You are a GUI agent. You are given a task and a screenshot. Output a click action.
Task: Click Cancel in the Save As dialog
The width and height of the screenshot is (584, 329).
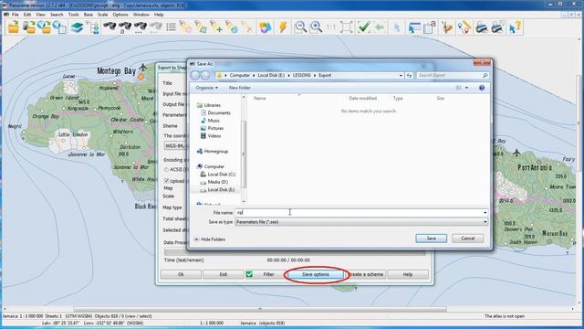click(x=467, y=239)
